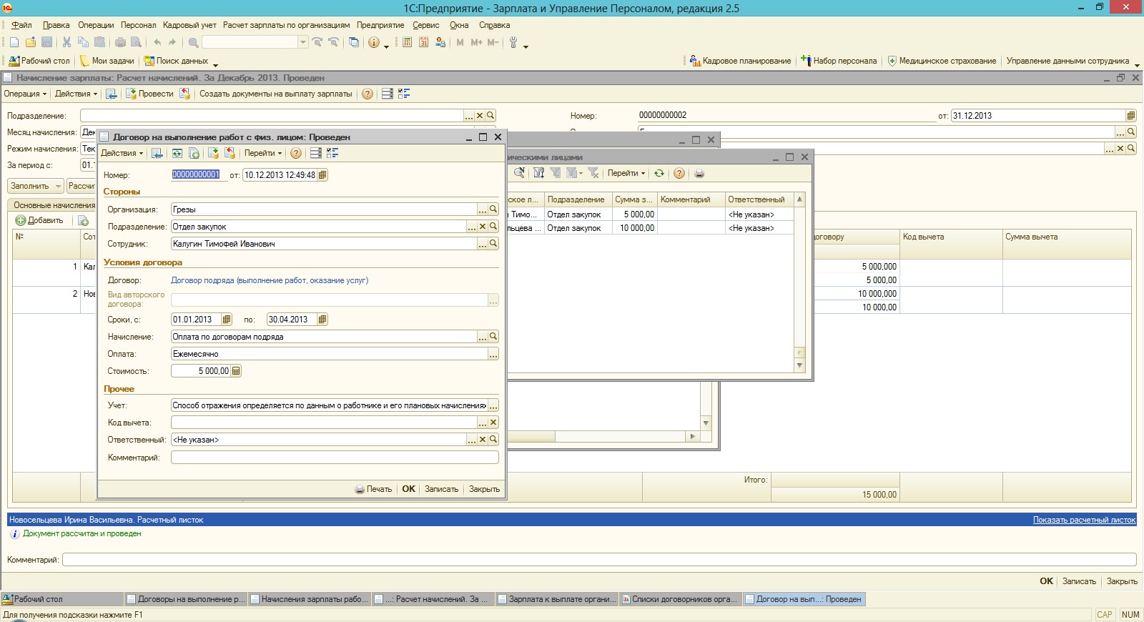Open the calculator icon in main toolbar
The height and width of the screenshot is (622, 1144).
point(407,43)
